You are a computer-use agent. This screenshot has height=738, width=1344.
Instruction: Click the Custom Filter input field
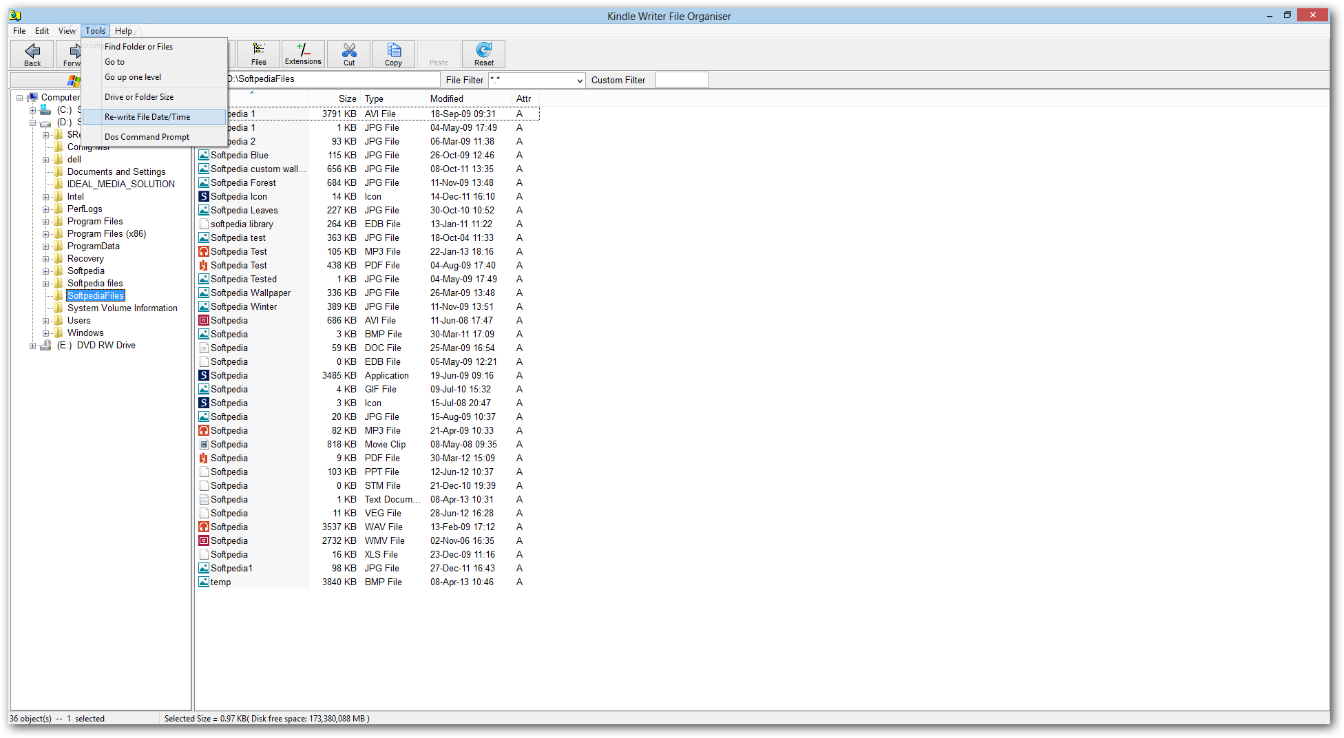(x=682, y=81)
